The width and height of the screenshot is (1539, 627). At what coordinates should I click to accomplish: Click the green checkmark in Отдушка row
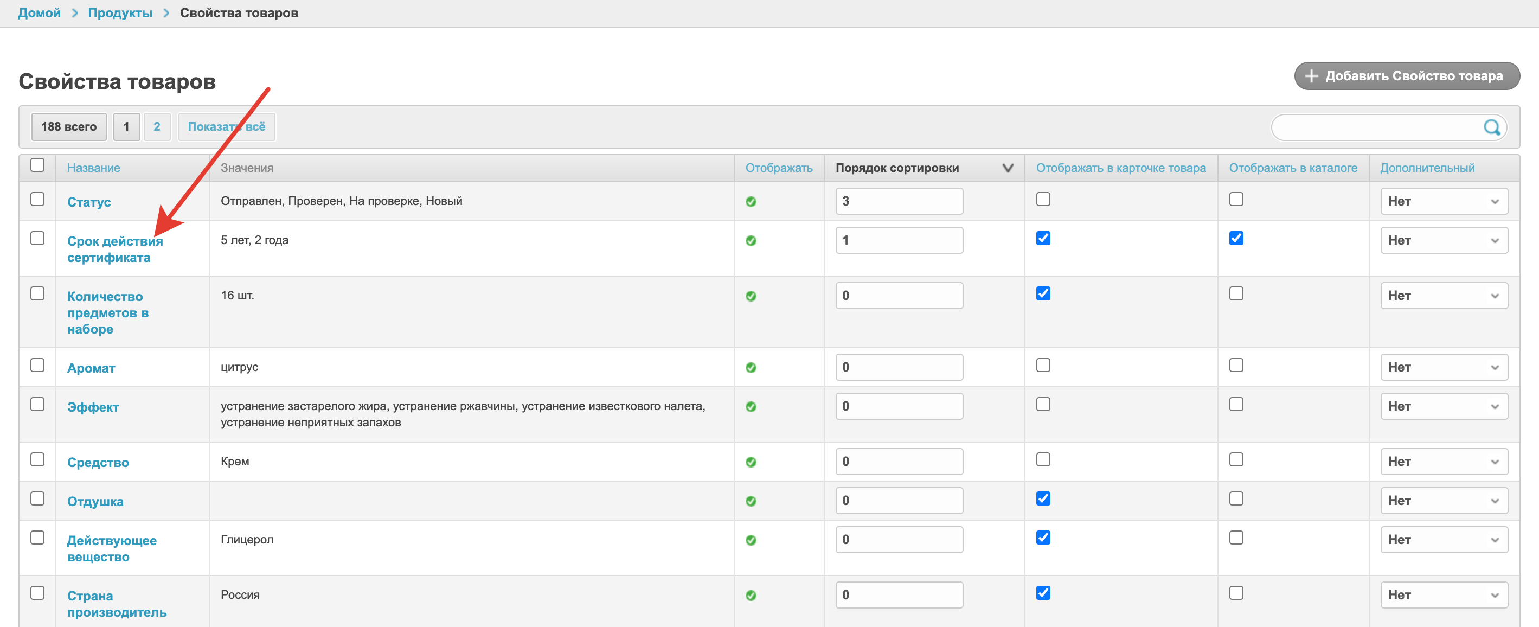(751, 501)
